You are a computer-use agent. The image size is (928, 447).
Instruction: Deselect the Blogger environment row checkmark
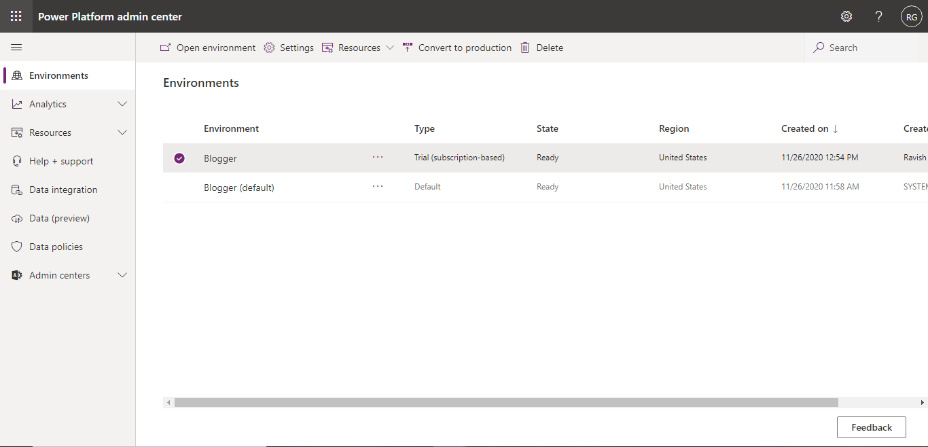(x=179, y=158)
